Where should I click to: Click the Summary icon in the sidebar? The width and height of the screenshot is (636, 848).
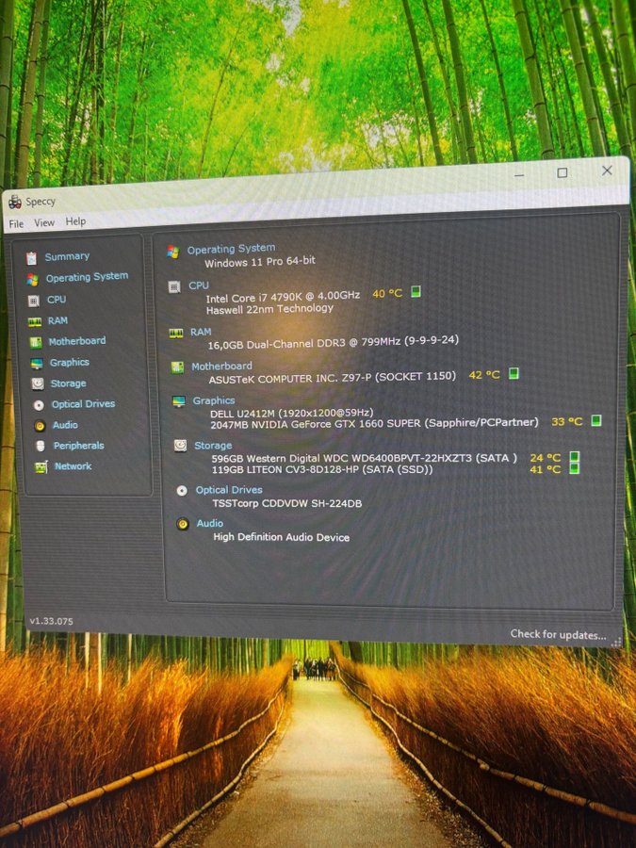coord(32,257)
